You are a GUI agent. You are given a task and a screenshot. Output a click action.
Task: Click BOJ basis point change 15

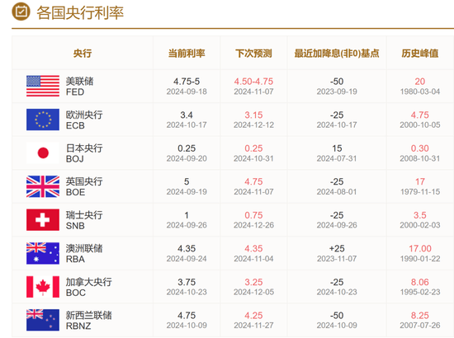(337, 148)
